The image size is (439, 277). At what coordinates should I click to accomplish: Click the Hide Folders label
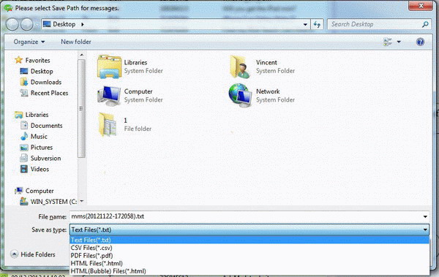point(38,254)
